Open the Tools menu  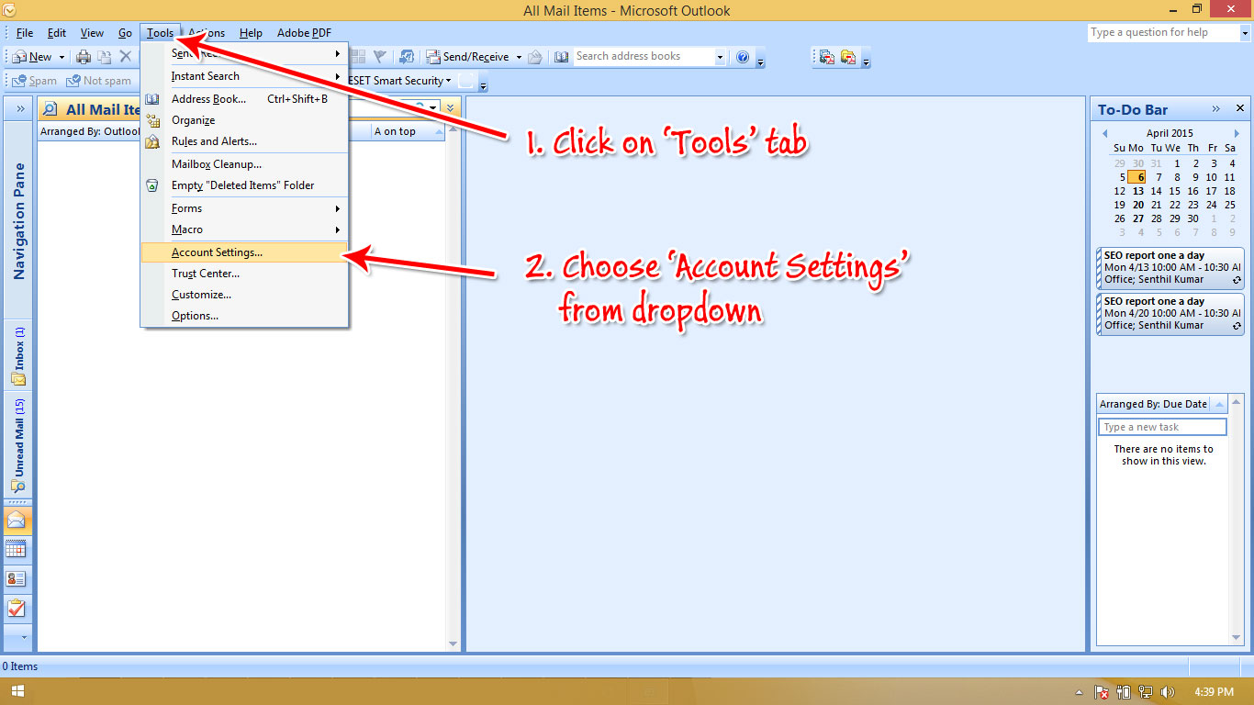click(159, 32)
